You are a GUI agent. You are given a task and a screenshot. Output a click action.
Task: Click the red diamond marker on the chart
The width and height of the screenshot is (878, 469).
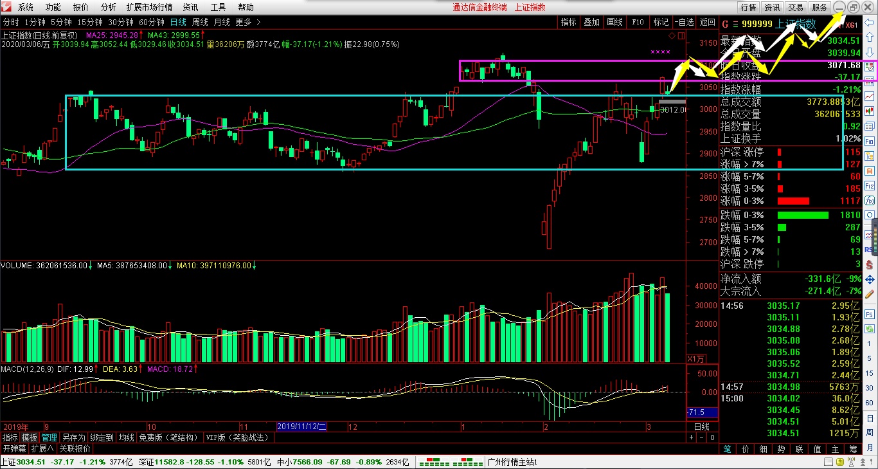(x=672, y=35)
